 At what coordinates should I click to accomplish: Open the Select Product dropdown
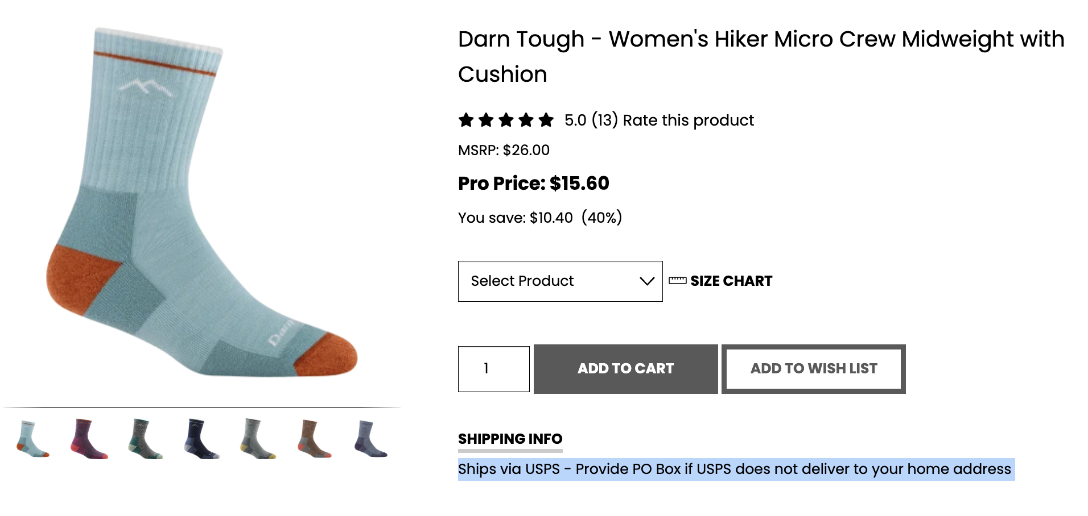click(560, 281)
